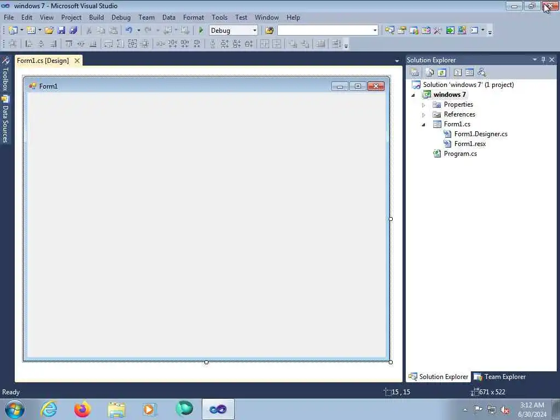Open the File menu
The width and height of the screenshot is (560, 420).
click(9, 17)
